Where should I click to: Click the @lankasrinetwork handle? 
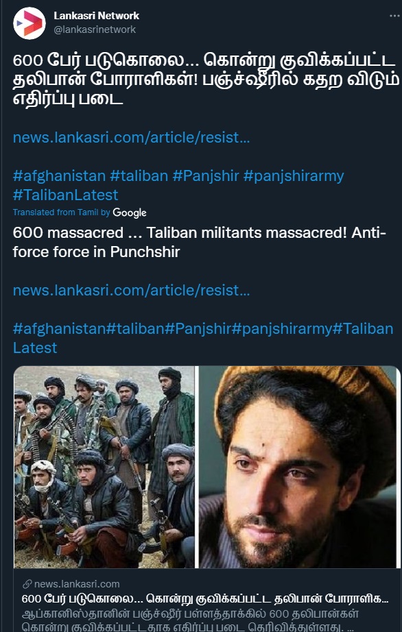[x=95, y=29]
